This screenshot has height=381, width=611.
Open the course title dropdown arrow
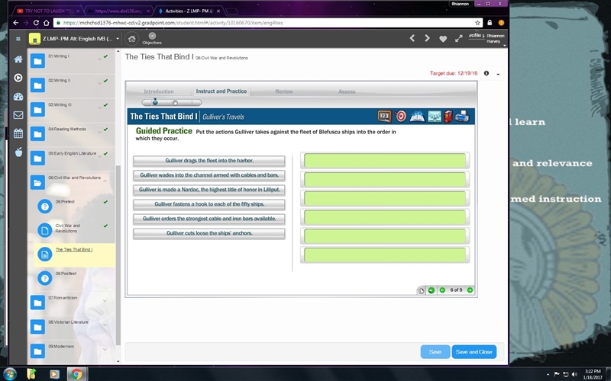tap(118, 39)
